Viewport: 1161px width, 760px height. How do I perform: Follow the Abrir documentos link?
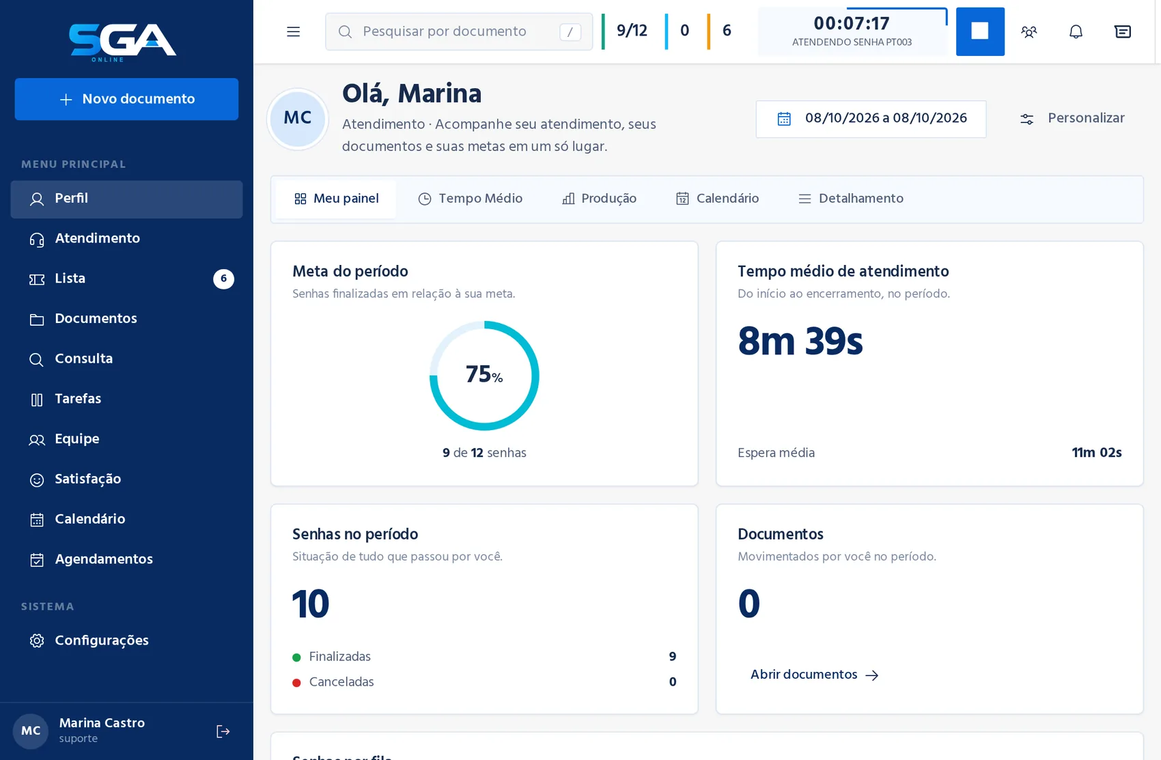815,675
